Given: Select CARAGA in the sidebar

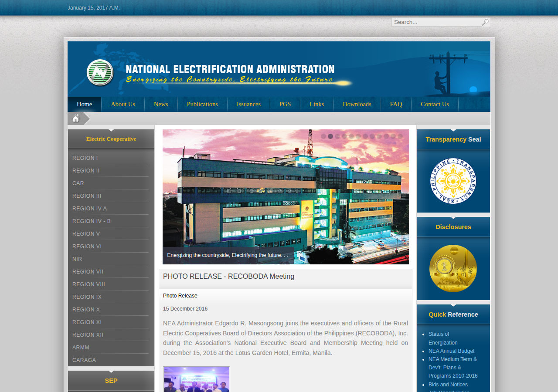Looking at the screenshot, I should tap(84, 360).
